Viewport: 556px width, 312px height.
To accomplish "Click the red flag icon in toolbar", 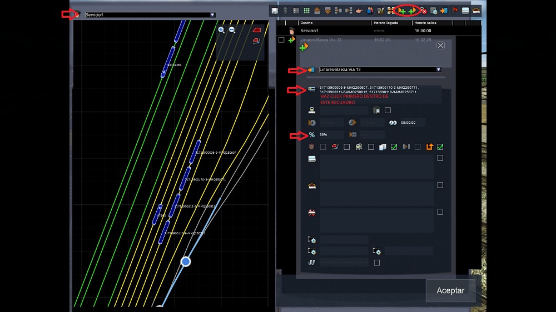I will coord(455,11).
